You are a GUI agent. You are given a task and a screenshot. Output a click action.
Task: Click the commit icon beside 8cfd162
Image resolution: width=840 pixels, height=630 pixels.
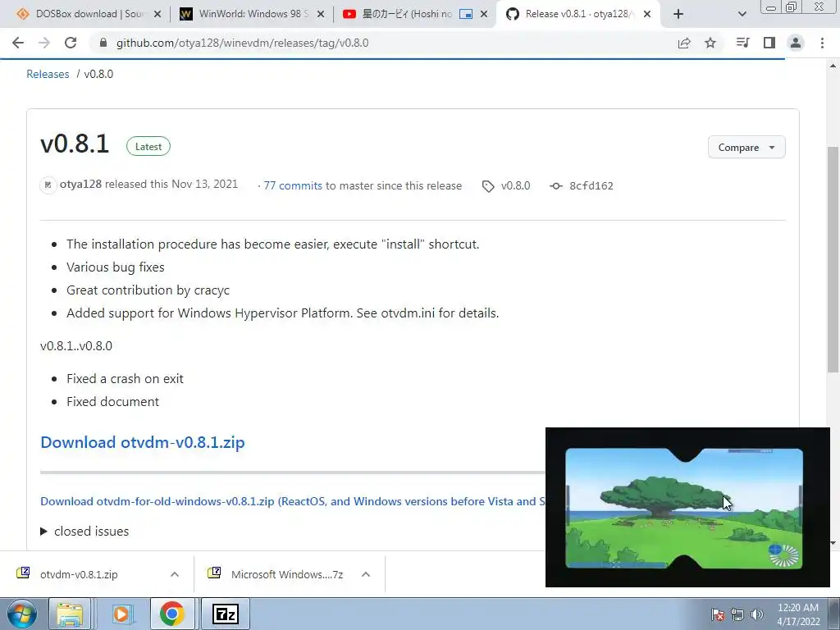click(x=556, y=186)
